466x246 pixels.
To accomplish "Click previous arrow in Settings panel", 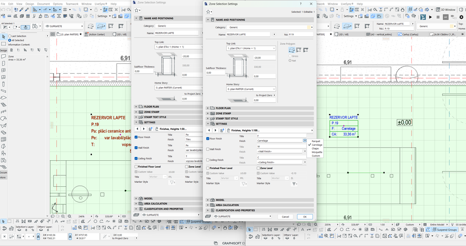I will (209, 130).
